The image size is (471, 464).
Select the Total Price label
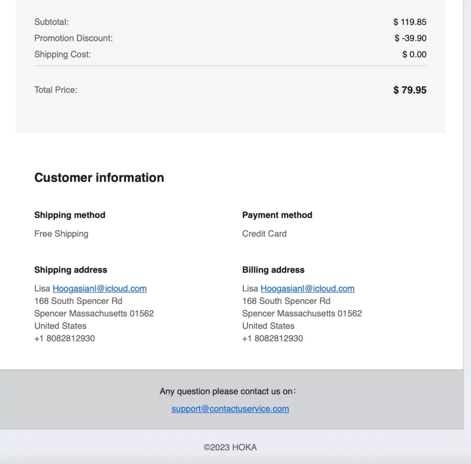click(56, 90)
